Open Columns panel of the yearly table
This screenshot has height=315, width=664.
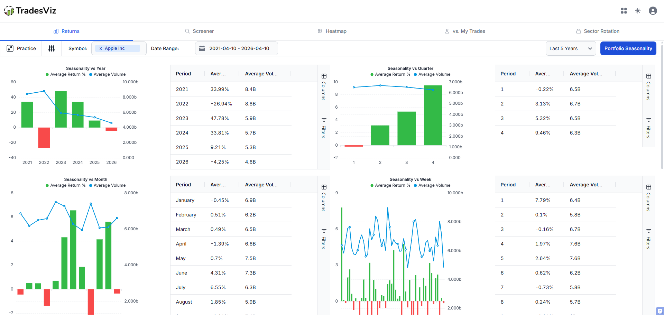pos(324,87)
